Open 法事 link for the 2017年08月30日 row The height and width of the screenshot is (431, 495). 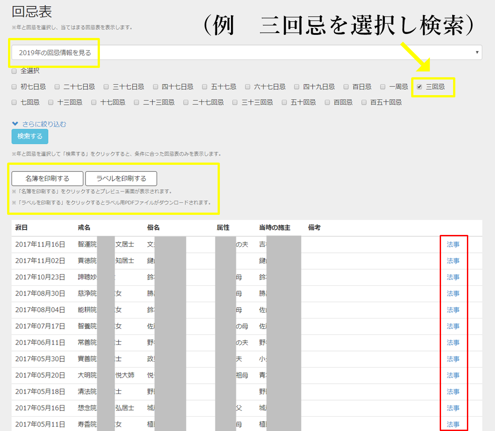pyautogui.click(x=454, y=293)
